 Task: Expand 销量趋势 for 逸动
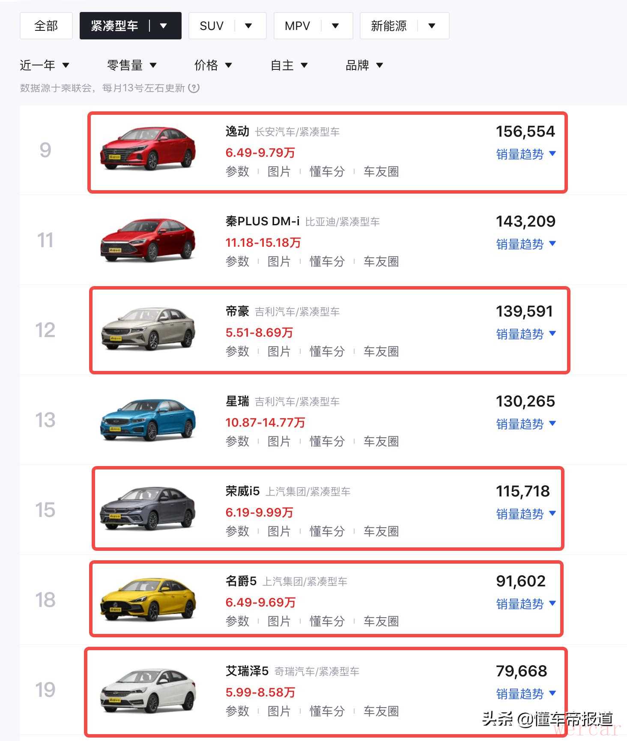pos(525,154)
